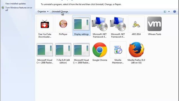Image resolution: width=179 pixels, height=101 pixels.
Task: Select the Mozilla Maintenance Service icon
Action: click(x=118, y=50)
